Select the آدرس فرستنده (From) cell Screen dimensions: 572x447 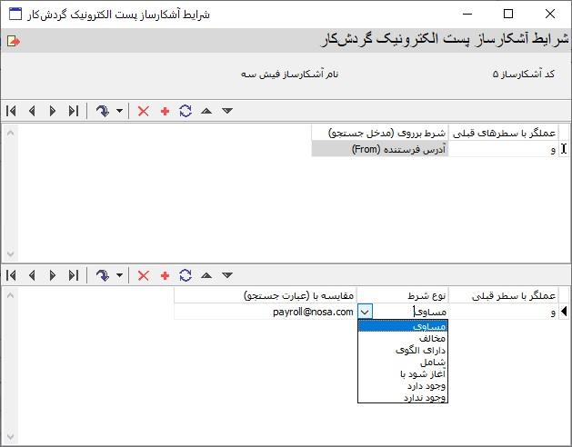click(x=379, y=149)
